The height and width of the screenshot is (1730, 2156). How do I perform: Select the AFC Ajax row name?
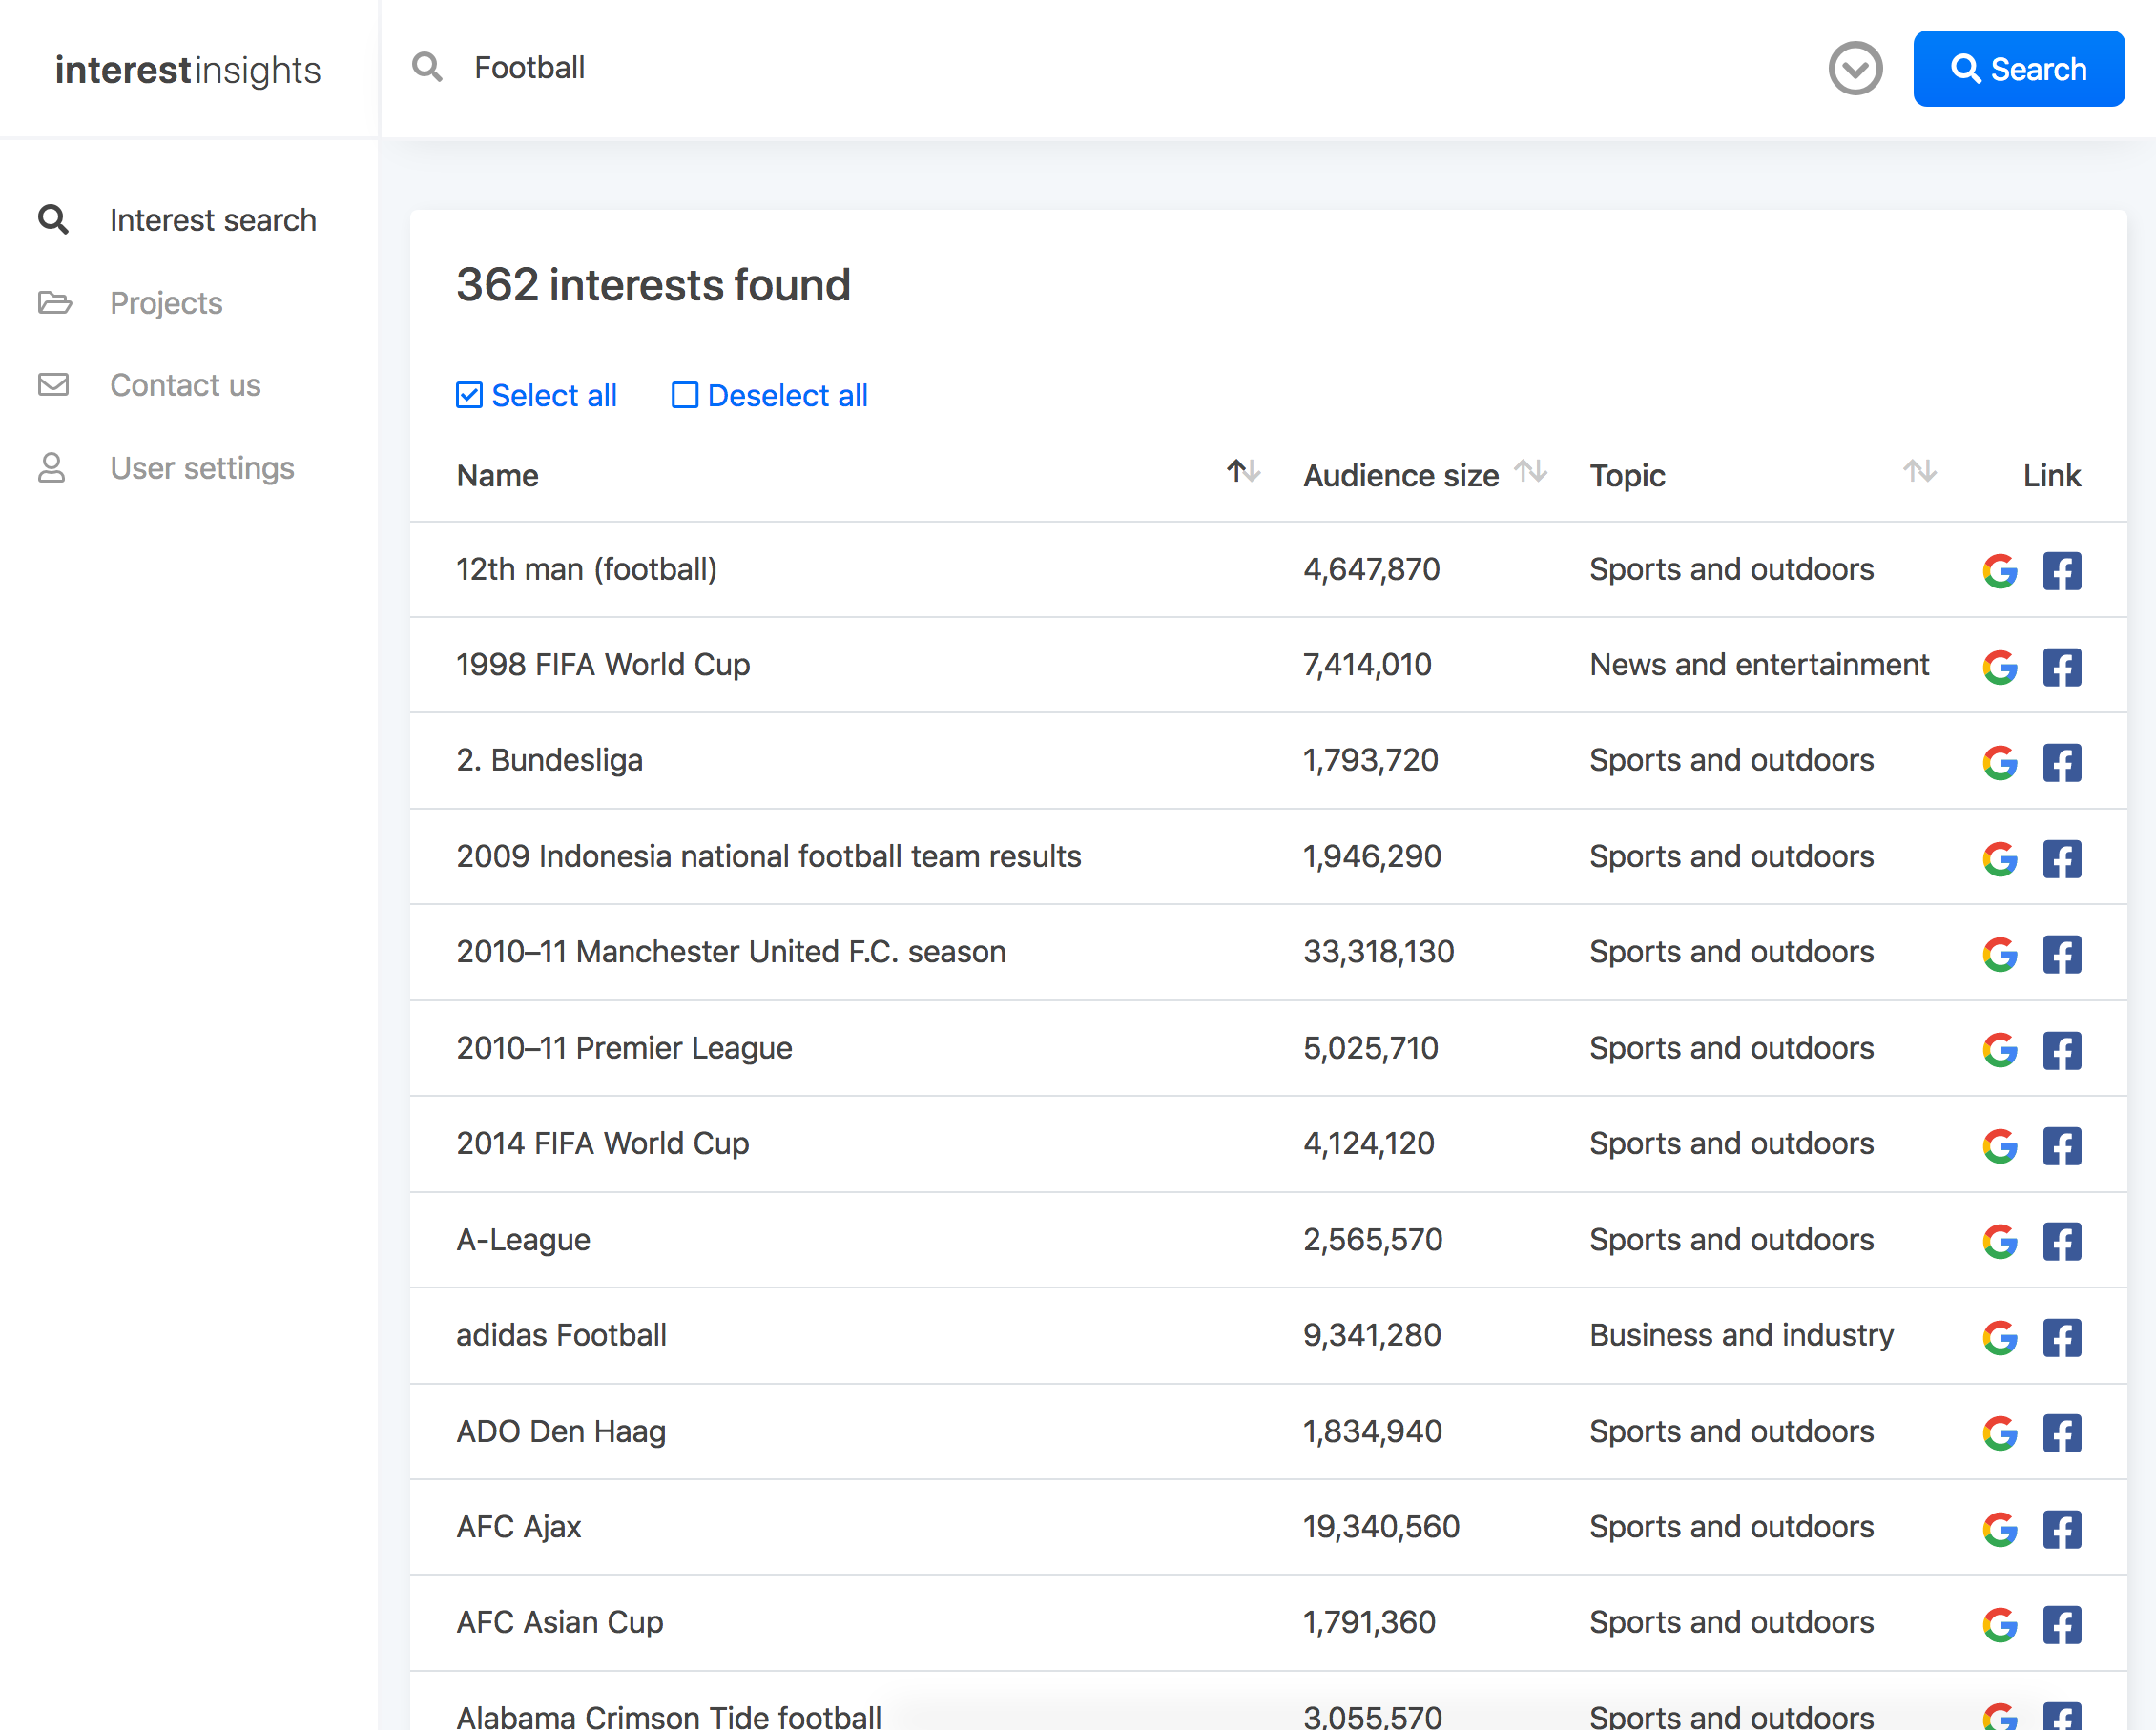pyautogui.click(x=519, y=1527)
